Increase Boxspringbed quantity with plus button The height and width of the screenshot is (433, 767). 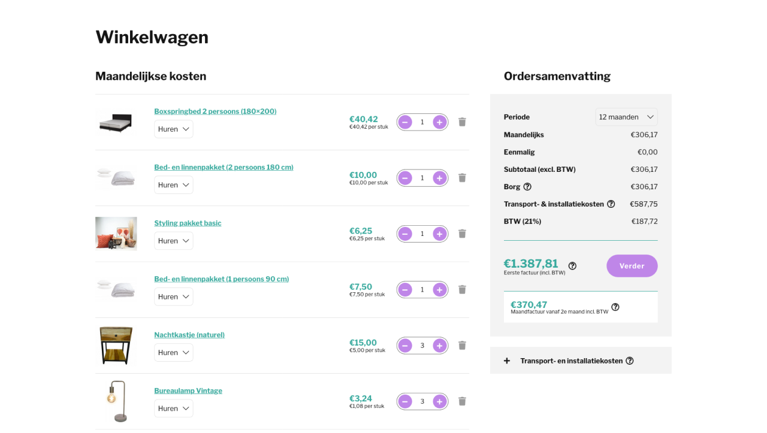pyautogui.click(x=440, y=122)
